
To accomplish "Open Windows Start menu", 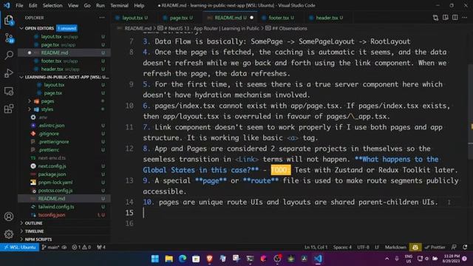I will point(155,259).
